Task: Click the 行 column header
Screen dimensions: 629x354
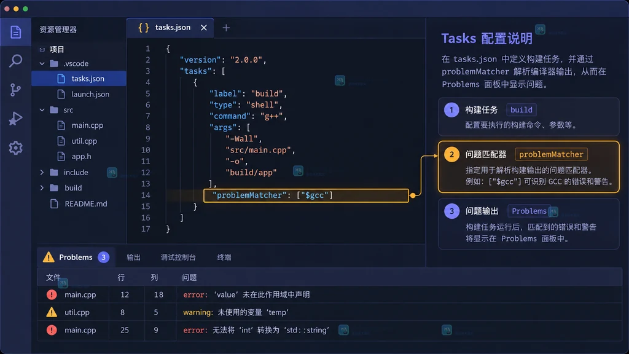Action: pyautogui.click(x=121, y=277)
